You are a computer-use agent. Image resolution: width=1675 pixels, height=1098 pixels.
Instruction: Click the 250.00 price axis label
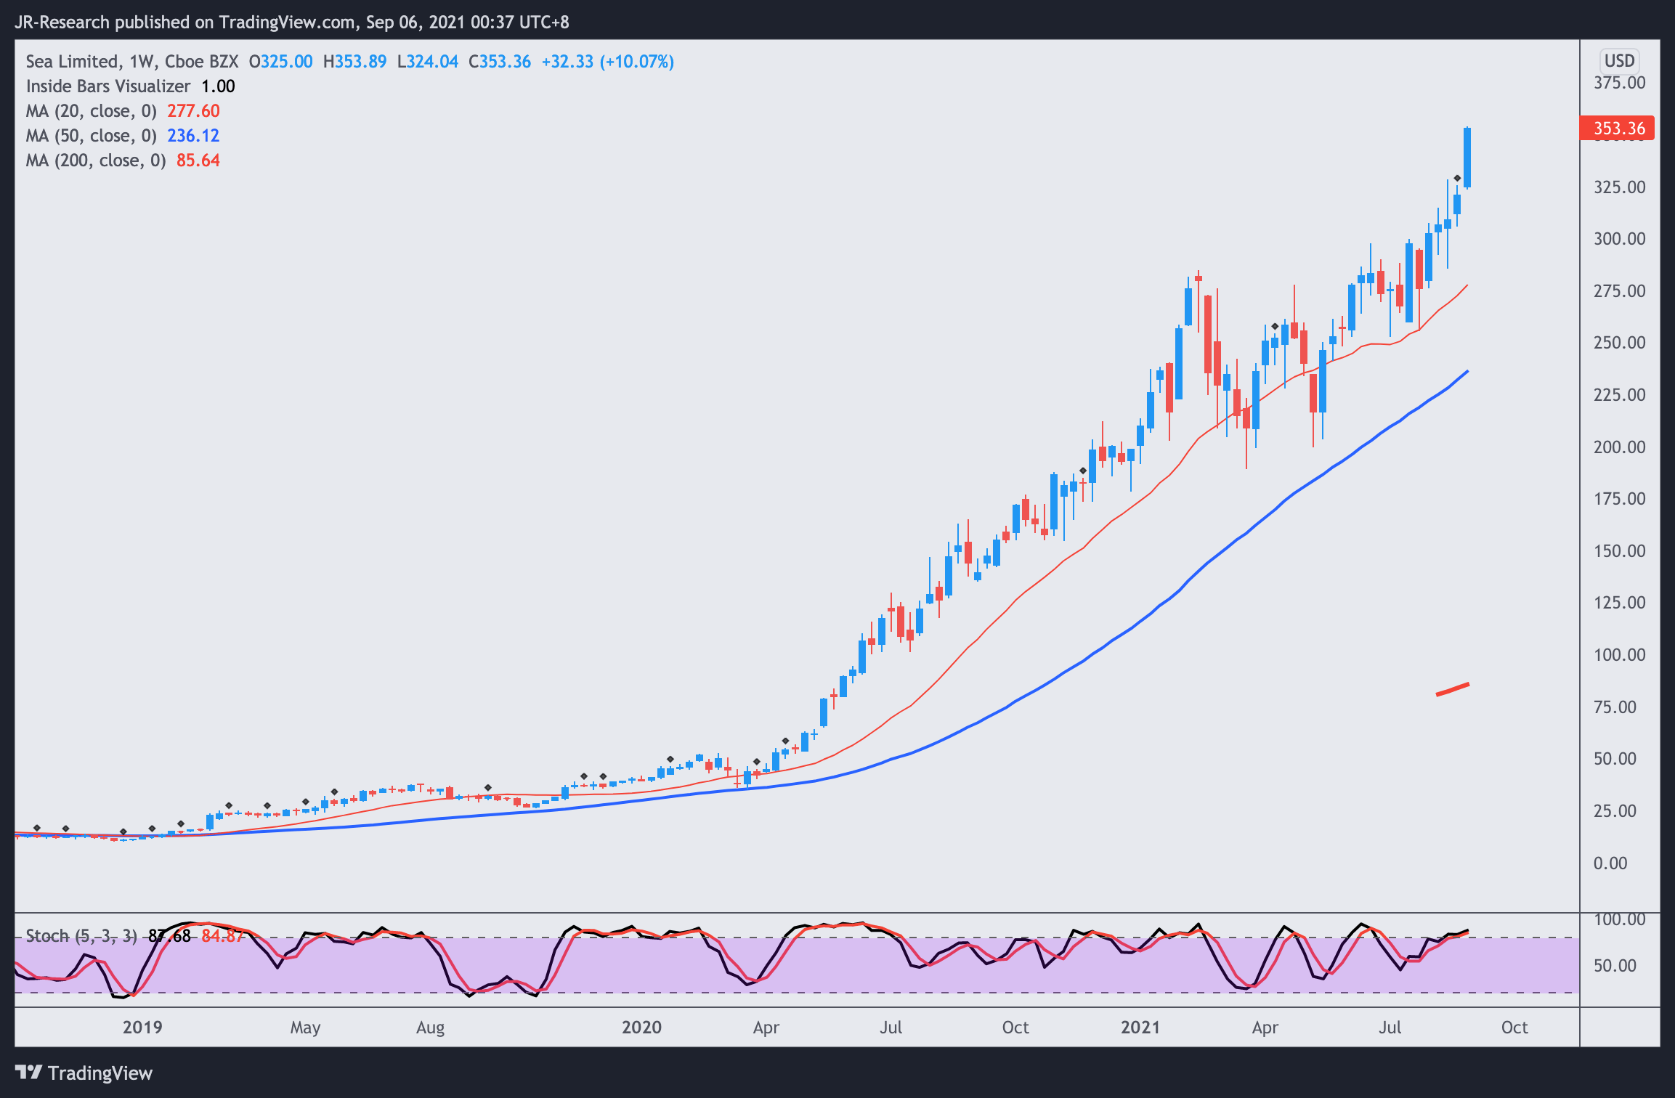1620,343
